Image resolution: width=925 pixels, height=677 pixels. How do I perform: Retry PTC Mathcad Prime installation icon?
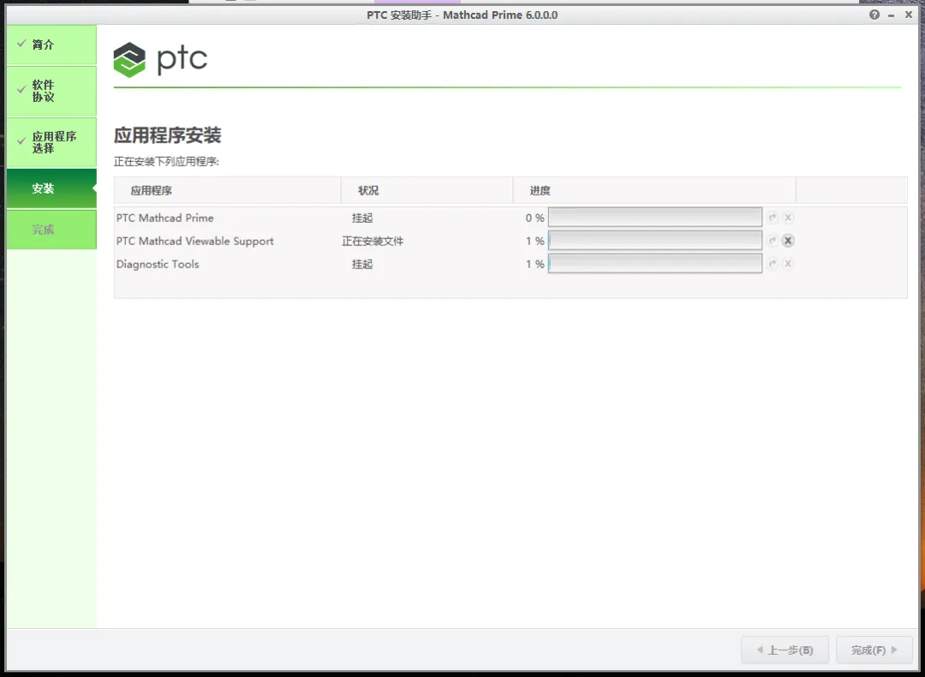coord(773,218)
